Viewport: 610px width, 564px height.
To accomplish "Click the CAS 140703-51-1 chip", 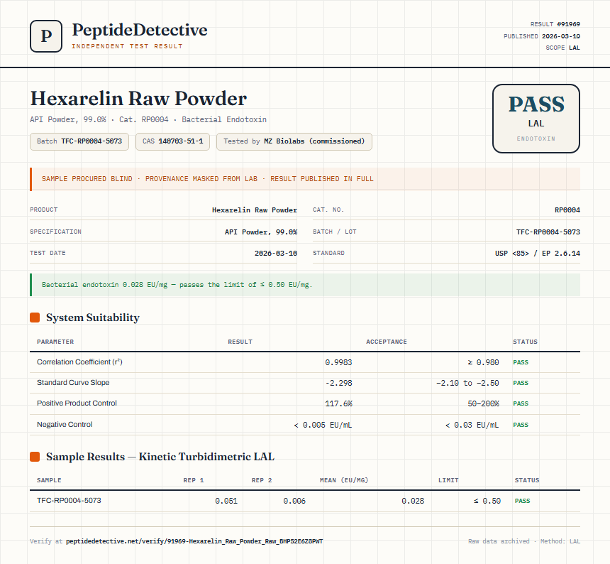I will pos(173,141).
